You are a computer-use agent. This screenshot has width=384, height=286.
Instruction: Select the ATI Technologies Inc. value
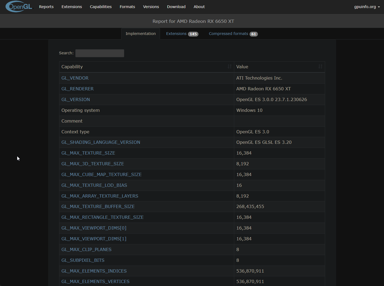(259, 78)
